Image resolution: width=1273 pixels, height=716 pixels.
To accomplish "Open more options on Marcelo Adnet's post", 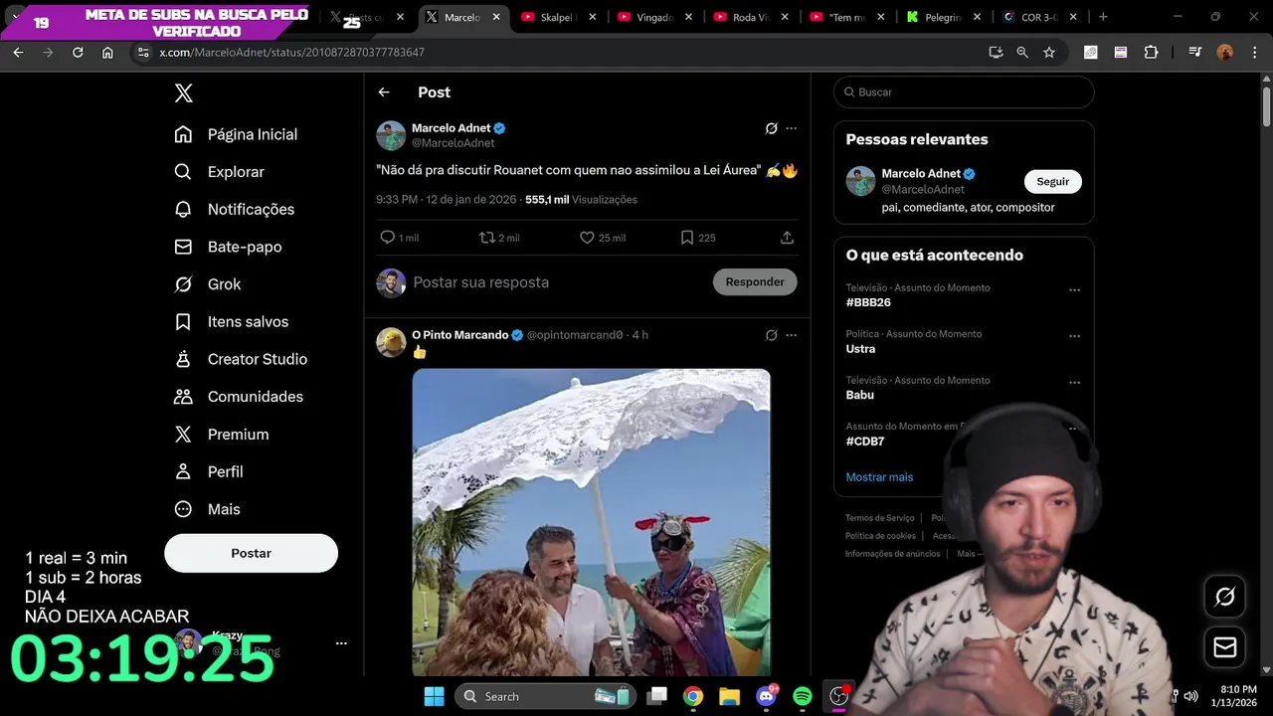I will pyautogui.click(x=792, y=128).
